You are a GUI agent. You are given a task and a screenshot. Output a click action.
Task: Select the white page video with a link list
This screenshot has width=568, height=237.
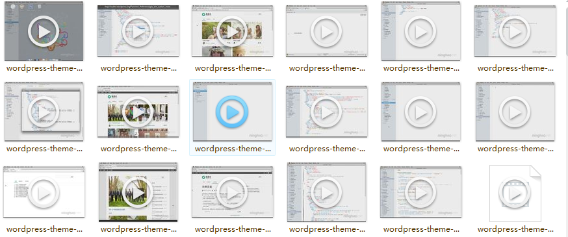coord(44,192)
